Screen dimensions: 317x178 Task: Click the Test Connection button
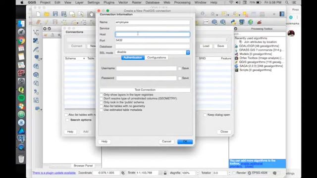[x=145, y=90]
